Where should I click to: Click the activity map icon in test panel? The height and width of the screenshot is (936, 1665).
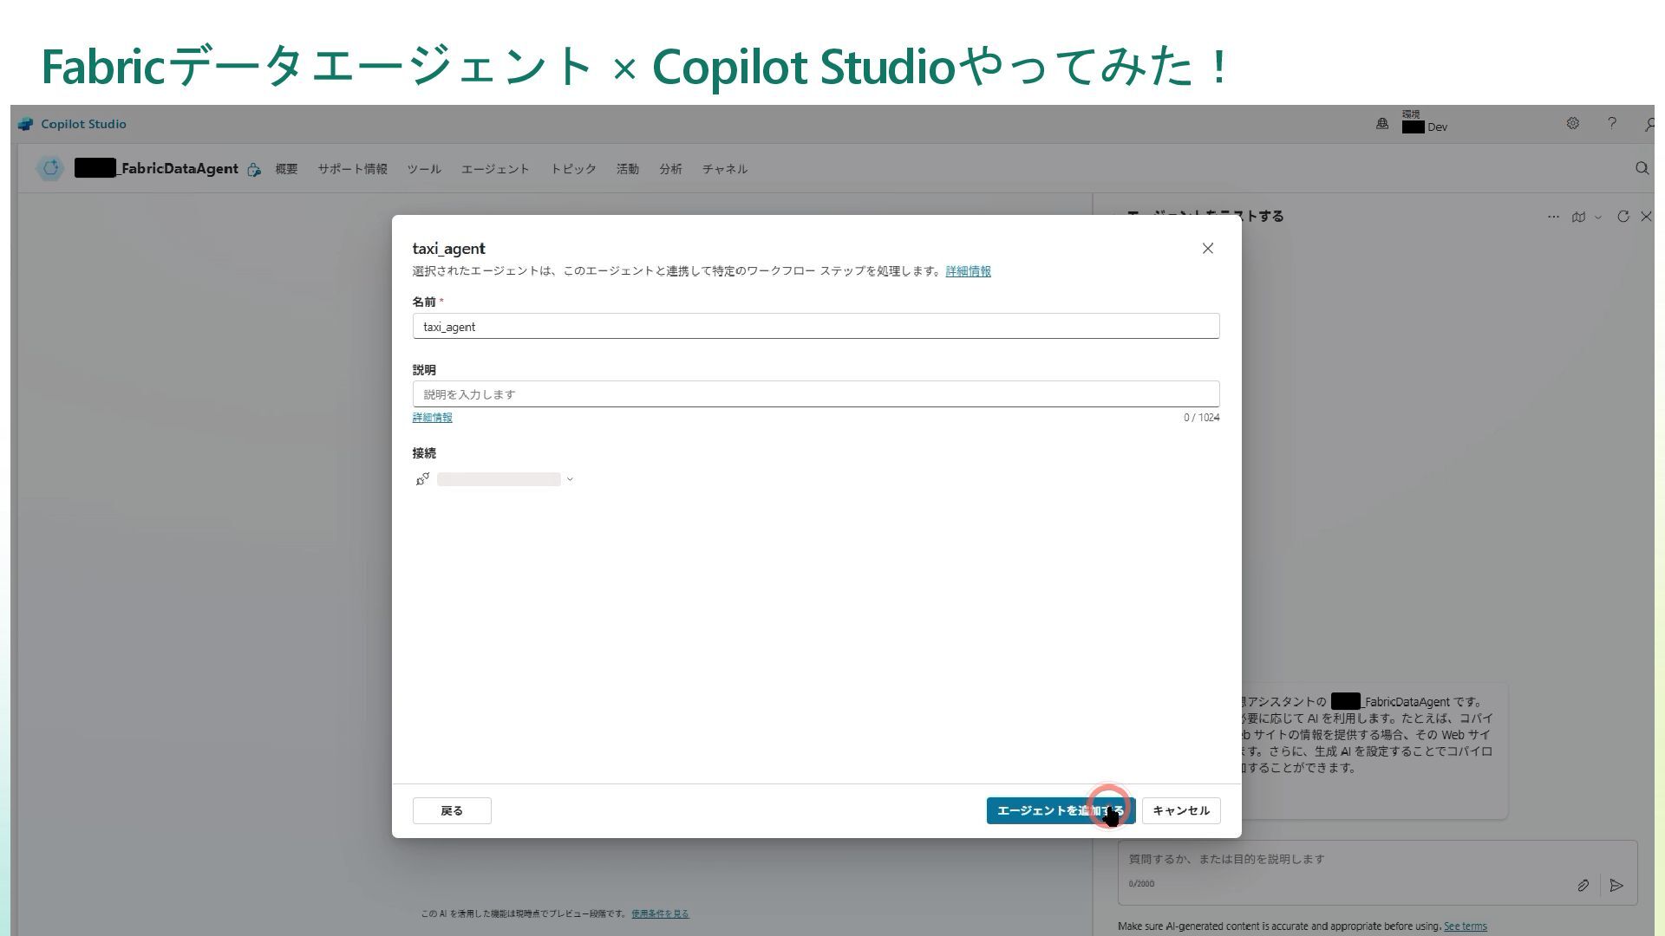[x=1578, y=217]
